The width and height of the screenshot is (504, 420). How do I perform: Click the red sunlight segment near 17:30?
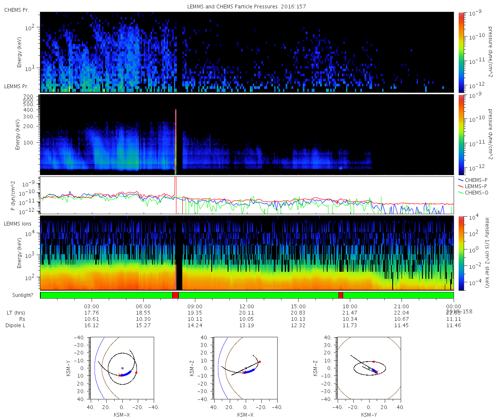point(341,295)
